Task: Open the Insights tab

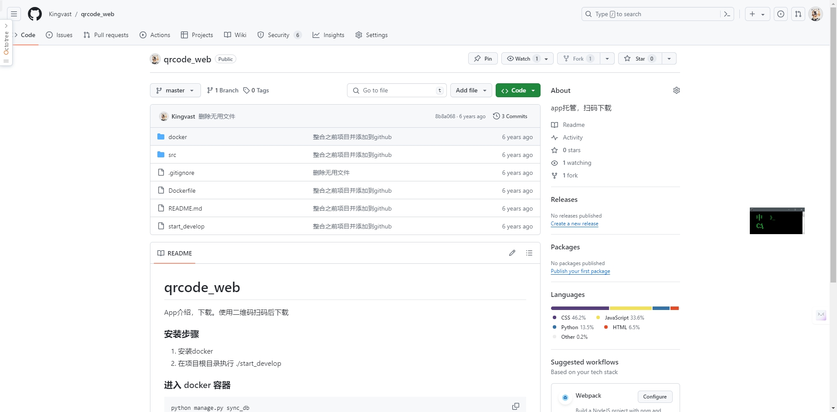Action: coord(329,35)
